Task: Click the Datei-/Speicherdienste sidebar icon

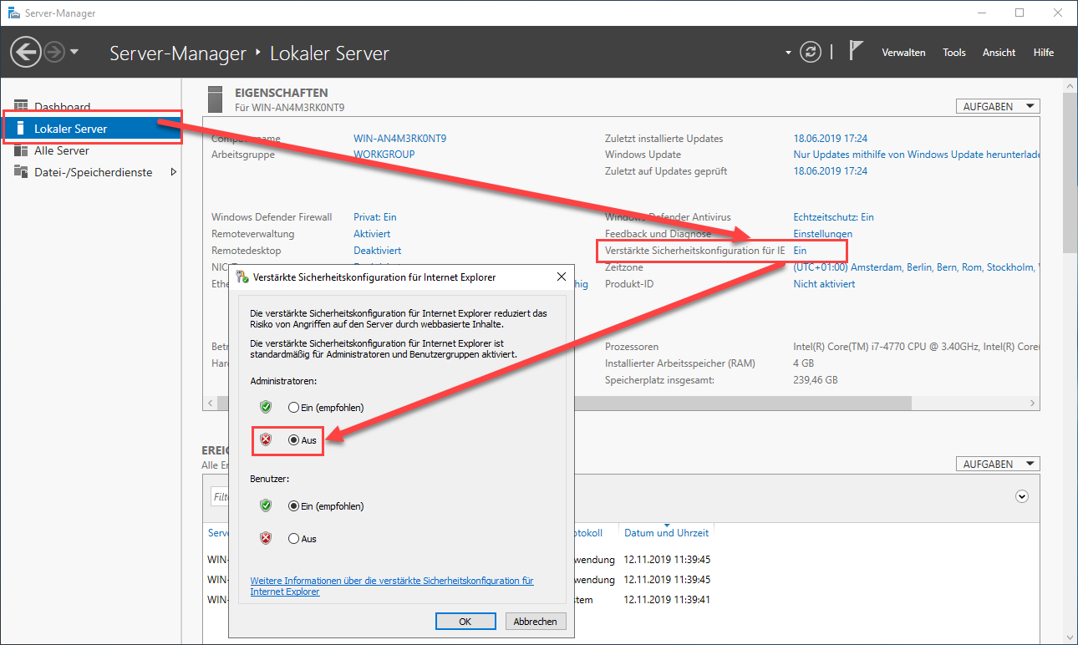Action: point(21,172)
